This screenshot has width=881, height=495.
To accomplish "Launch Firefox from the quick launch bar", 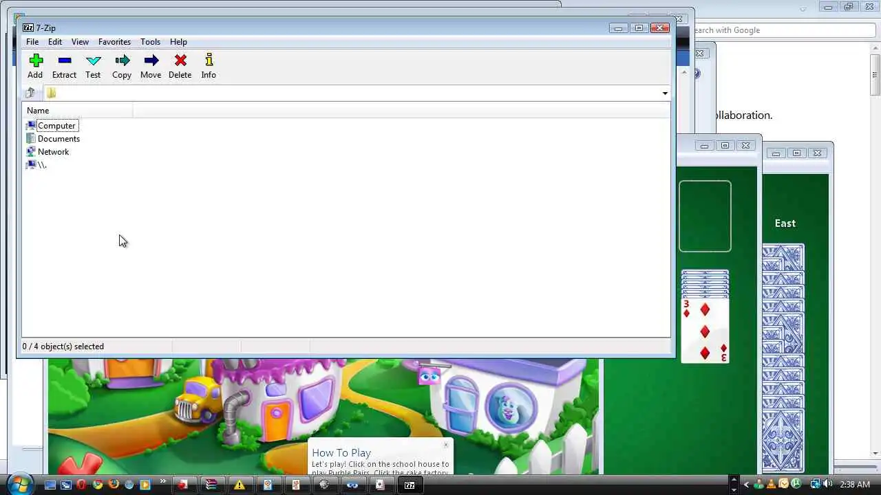I will tap(114, 484).
